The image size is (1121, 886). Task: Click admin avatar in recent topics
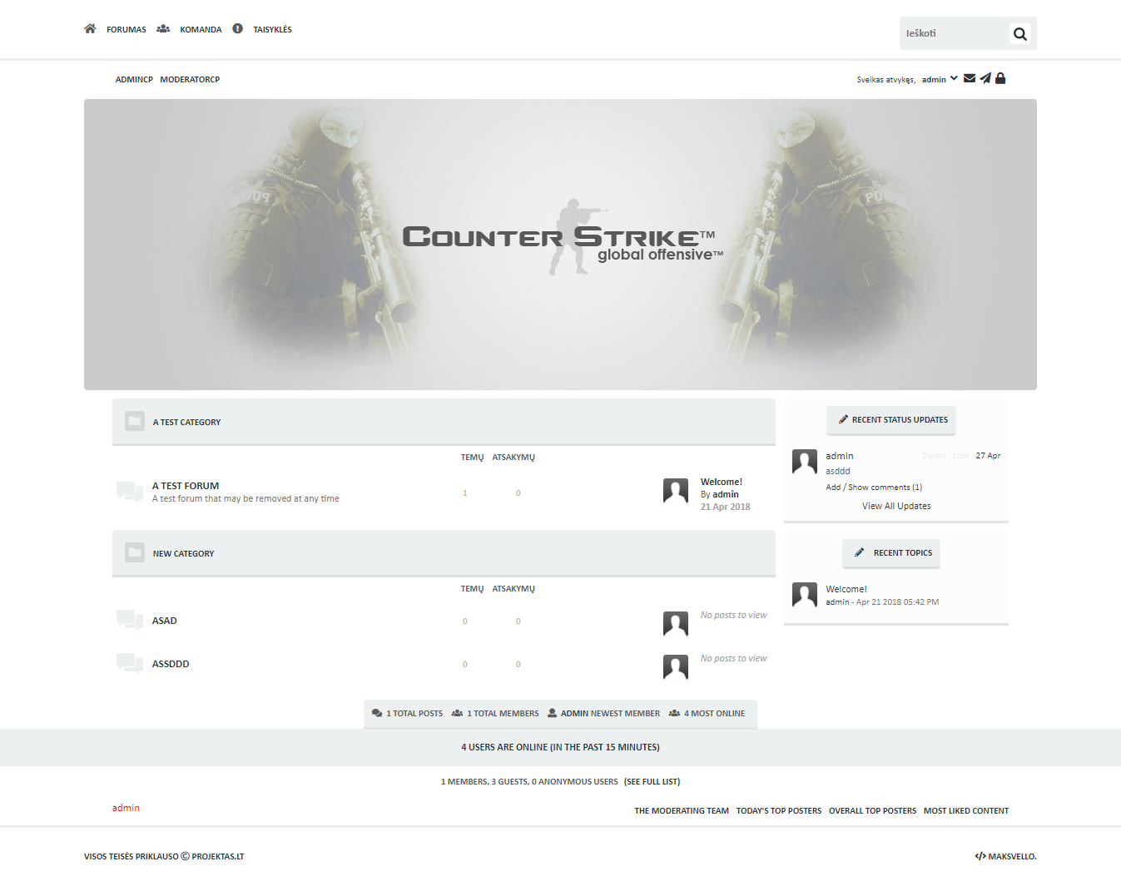805,595
